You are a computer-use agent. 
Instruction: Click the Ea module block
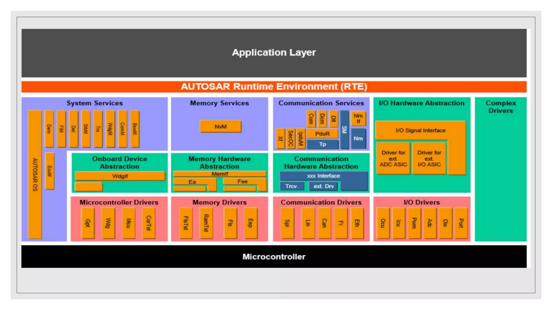pos(192,182)
